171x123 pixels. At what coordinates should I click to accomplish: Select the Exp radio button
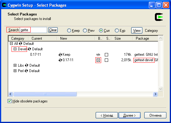(117, 31)
